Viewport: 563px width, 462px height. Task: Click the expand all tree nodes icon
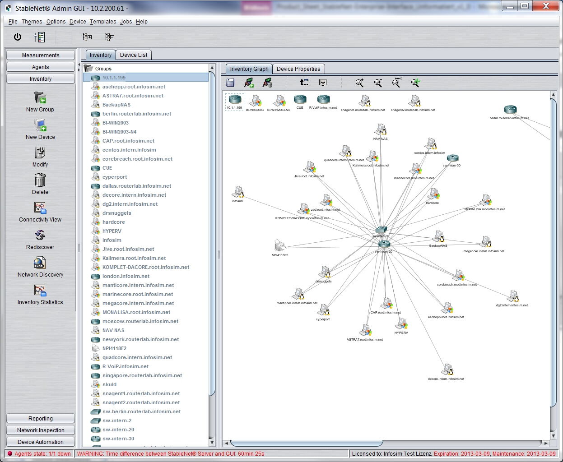87,37
